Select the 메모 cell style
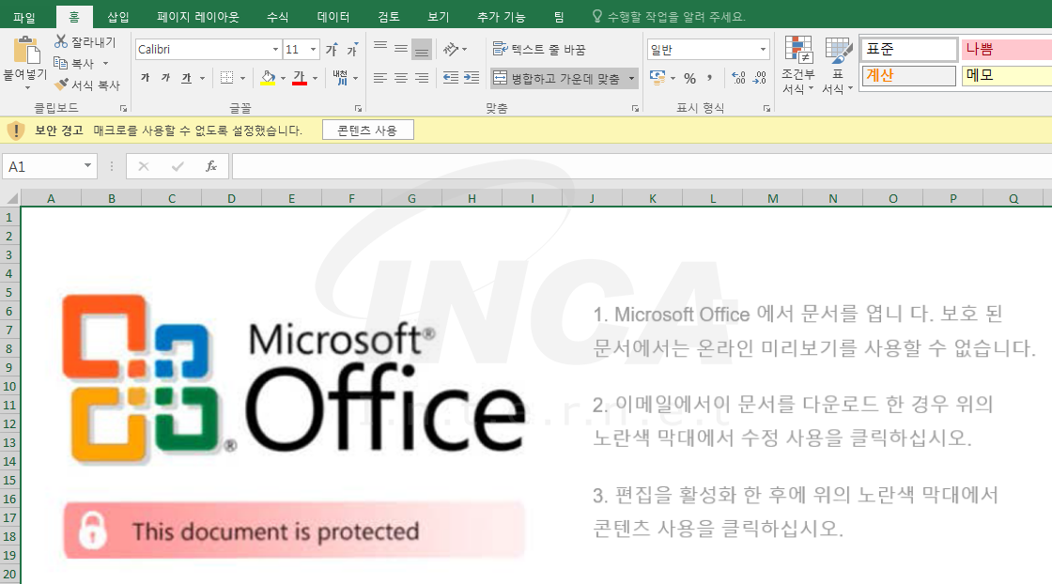1052x584 pixels. (x=1006, y=75)
